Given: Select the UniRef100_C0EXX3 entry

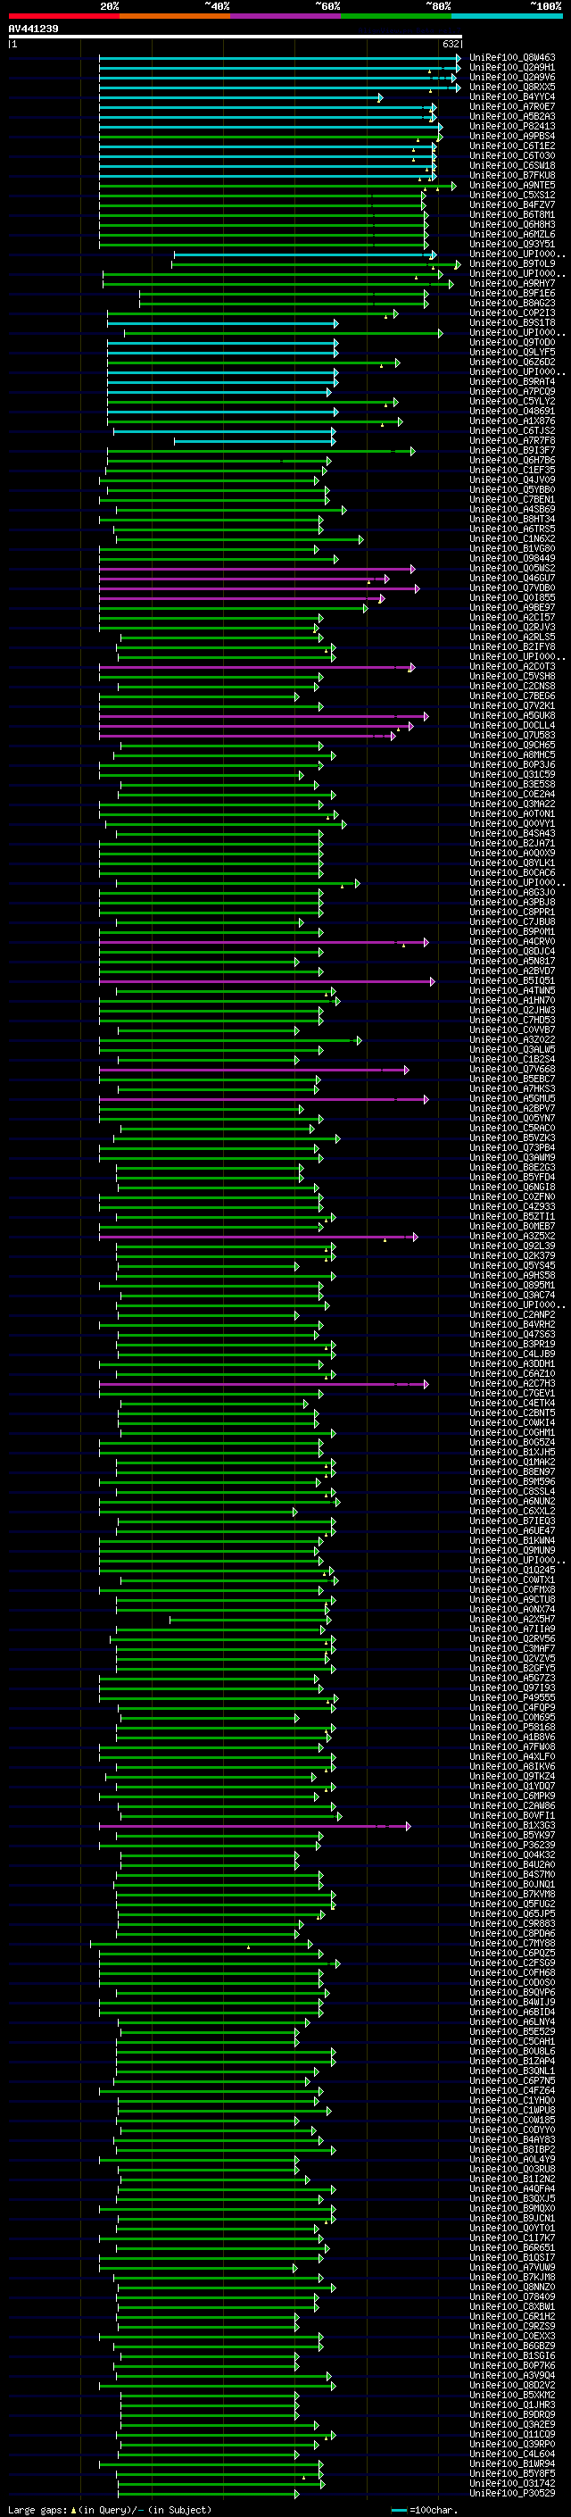Looking at the screenshot, I should [x=512, y=2335].
